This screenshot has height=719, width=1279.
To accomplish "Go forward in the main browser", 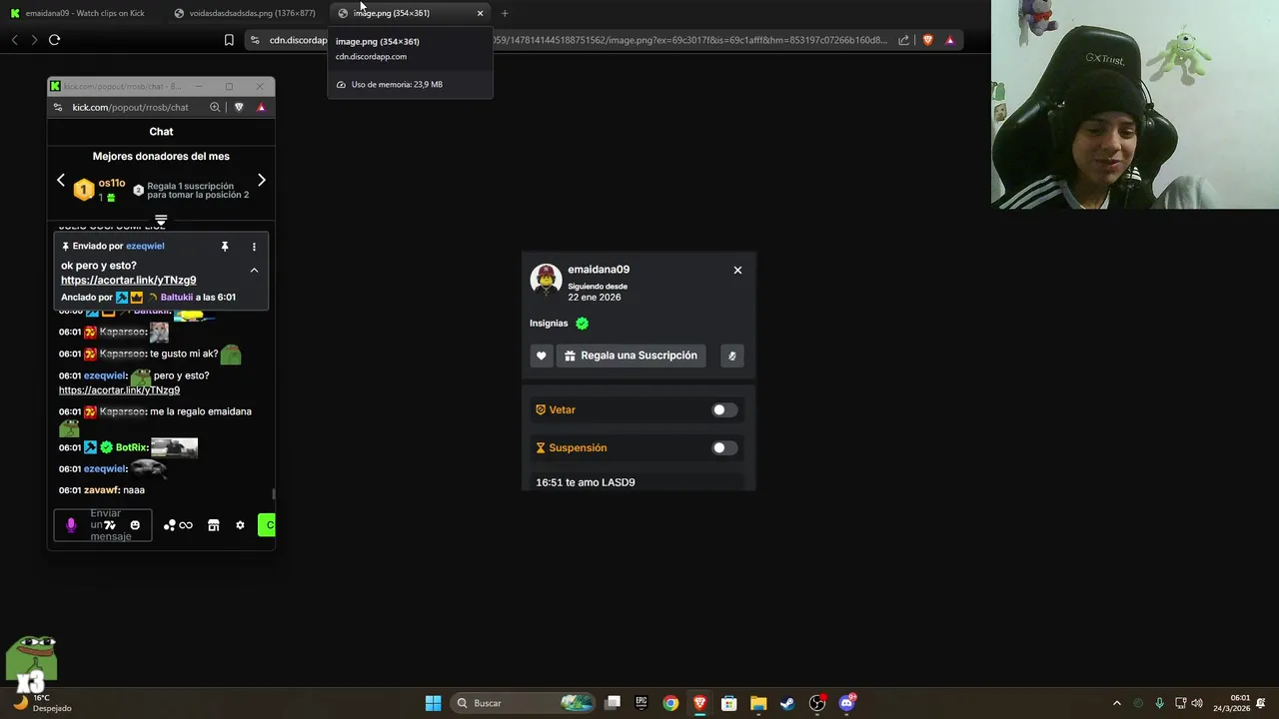I will 34,40.
